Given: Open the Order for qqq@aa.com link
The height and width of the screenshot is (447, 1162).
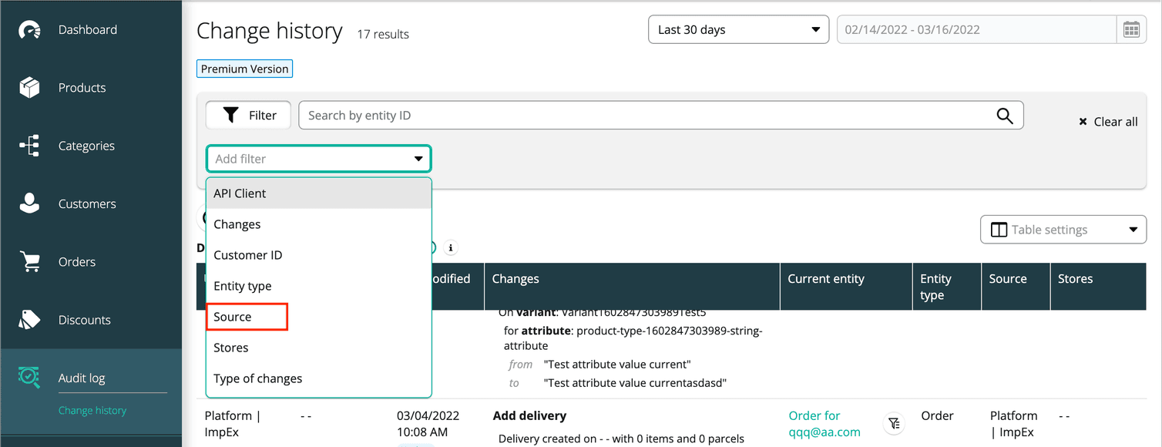Looking at the screenshot, I should click(x=823, y=423).
